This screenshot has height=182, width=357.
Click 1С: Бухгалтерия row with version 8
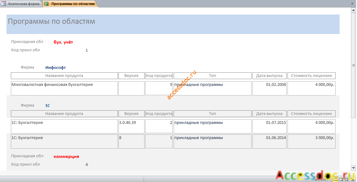pos(64,142)
